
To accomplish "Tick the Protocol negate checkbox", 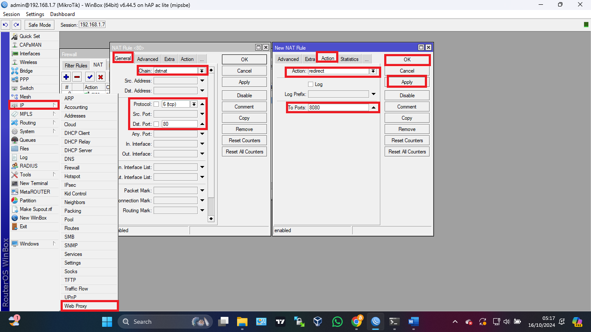I will [156, 104].
